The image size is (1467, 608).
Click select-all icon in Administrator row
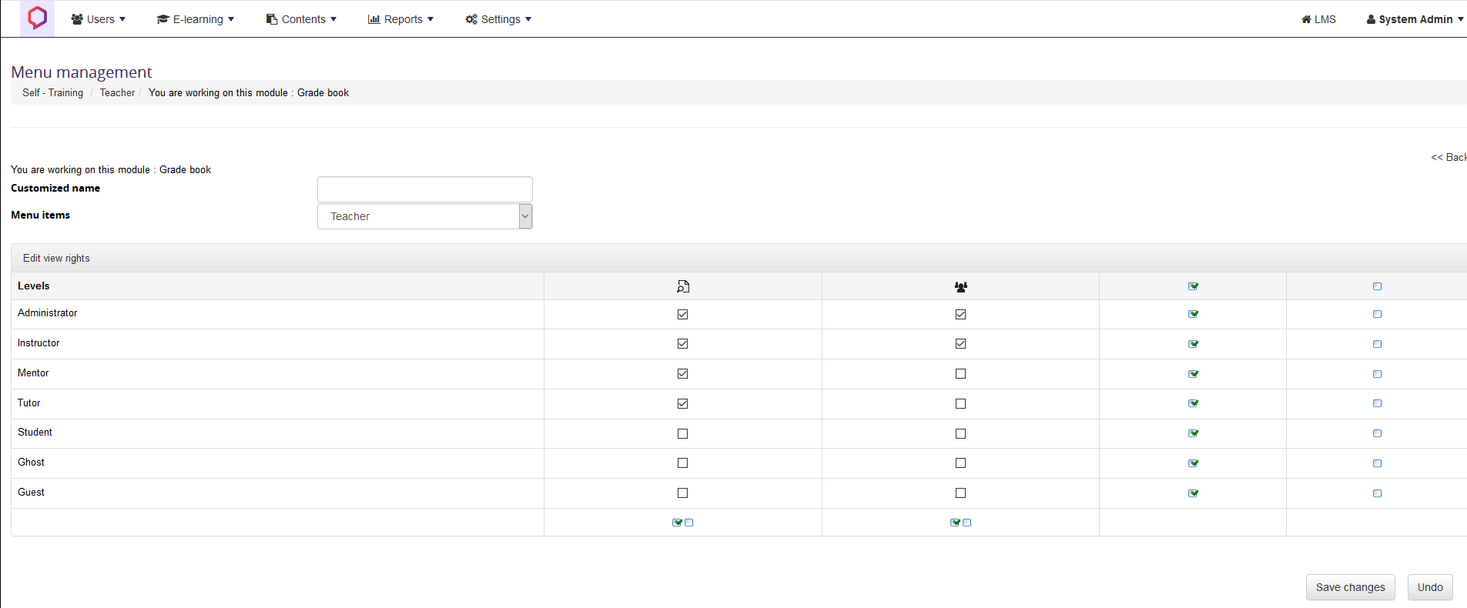[x=1193, y=314]
